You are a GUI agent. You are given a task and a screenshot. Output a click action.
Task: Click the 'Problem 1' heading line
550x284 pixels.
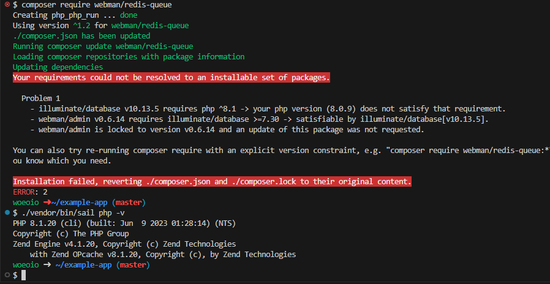click(x=40, y=98)
